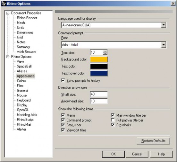The width and height of the screenshot is (177, 162).
Task: Collapse the Document Properties tree node
Action: pos(8,13)
